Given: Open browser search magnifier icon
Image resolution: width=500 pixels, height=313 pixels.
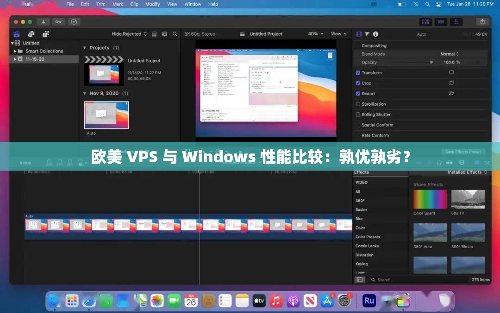Looking at the screenshot, I should pos(175,34).
